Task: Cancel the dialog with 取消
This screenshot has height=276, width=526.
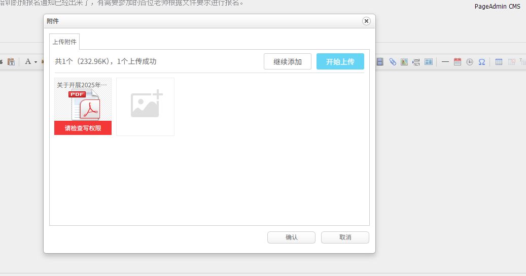Action: point(345,237)
